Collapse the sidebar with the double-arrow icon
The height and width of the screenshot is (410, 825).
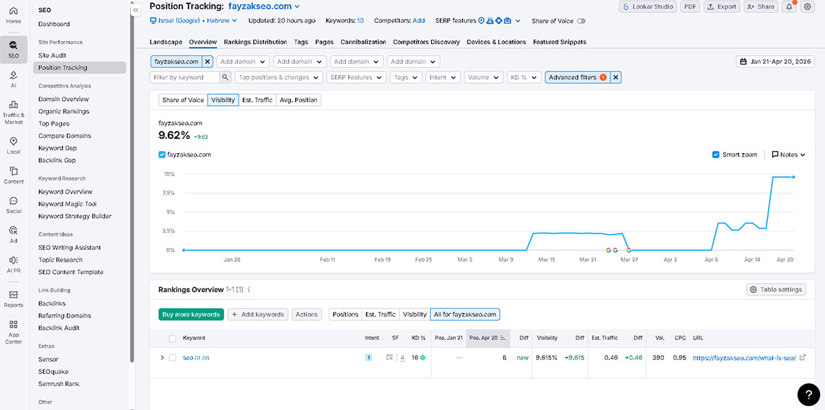coord(135,10)
